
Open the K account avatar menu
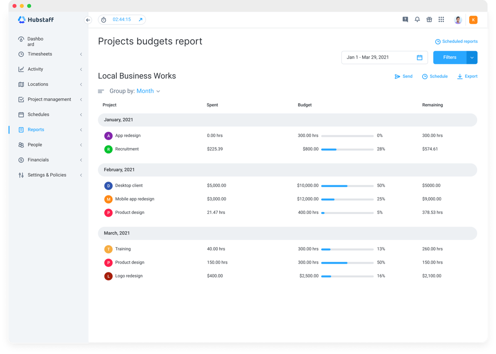pyautogui.click(x=473, y=19)
